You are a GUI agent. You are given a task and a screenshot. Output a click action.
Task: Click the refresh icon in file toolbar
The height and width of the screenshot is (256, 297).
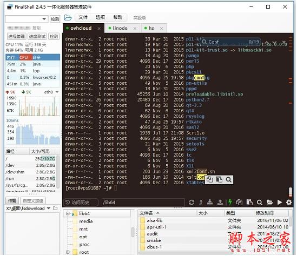point(192,203)
